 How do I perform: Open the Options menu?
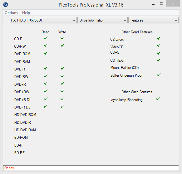(11, 13)
